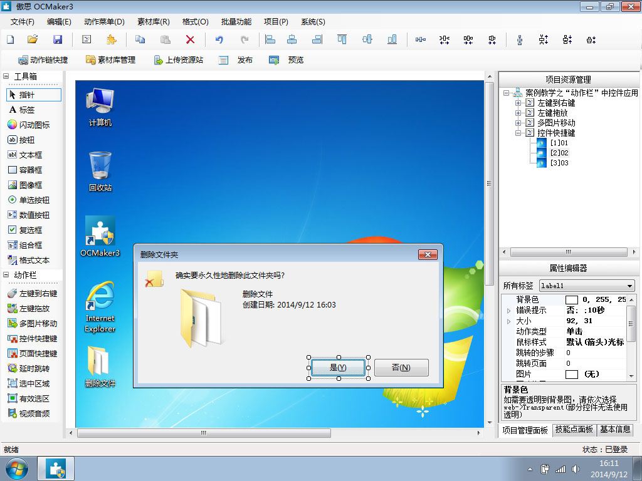This screenshot has width=642, height=481.
Task: Choose the 延时跳转 action
Action: coord(29,368)
